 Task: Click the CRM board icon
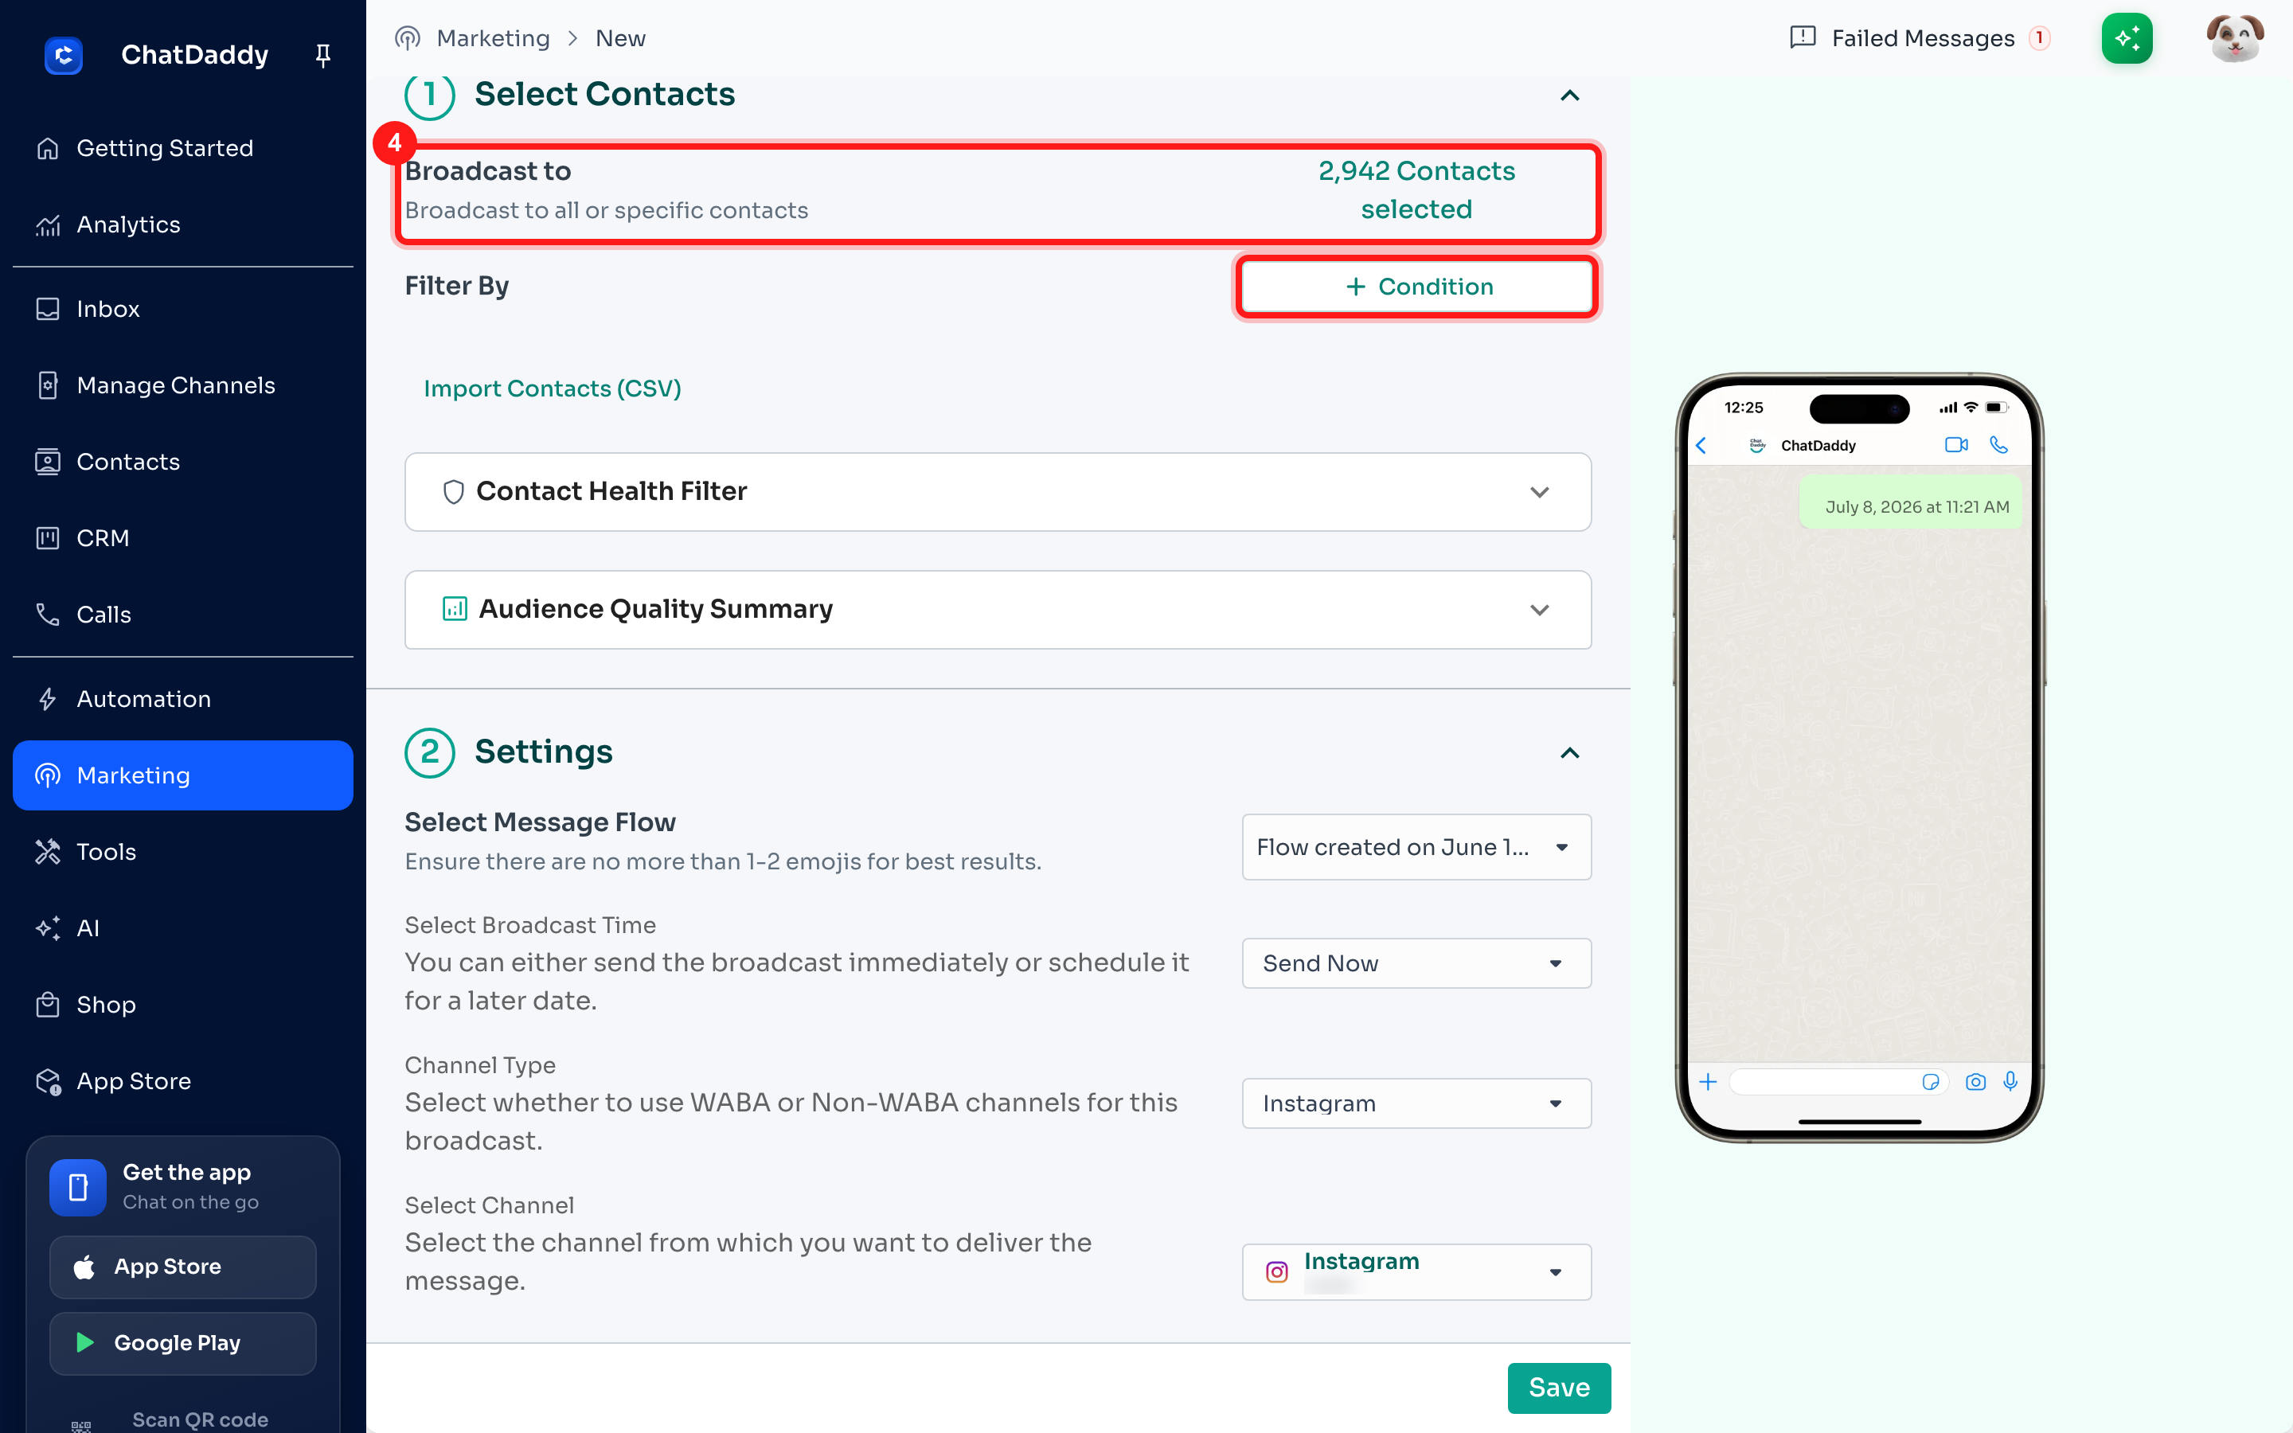48,538
